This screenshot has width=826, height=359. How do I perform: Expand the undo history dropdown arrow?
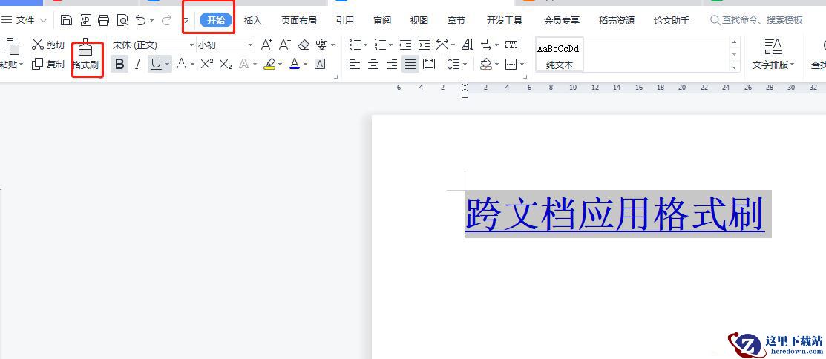(151, 21)
